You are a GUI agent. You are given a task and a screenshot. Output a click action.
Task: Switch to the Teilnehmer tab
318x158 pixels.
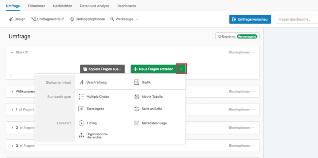pyautogui.click(x=36, y=6)
